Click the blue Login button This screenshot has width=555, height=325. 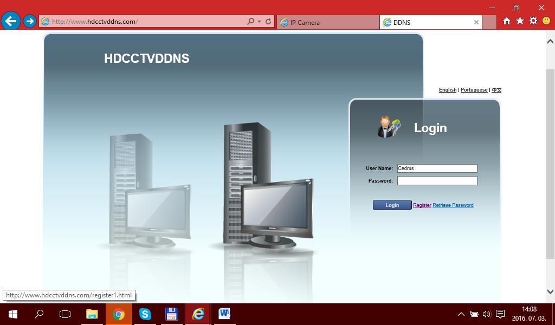(392, 205)
